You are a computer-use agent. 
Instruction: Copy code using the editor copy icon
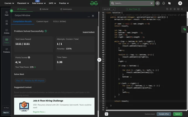coord(167,9)
